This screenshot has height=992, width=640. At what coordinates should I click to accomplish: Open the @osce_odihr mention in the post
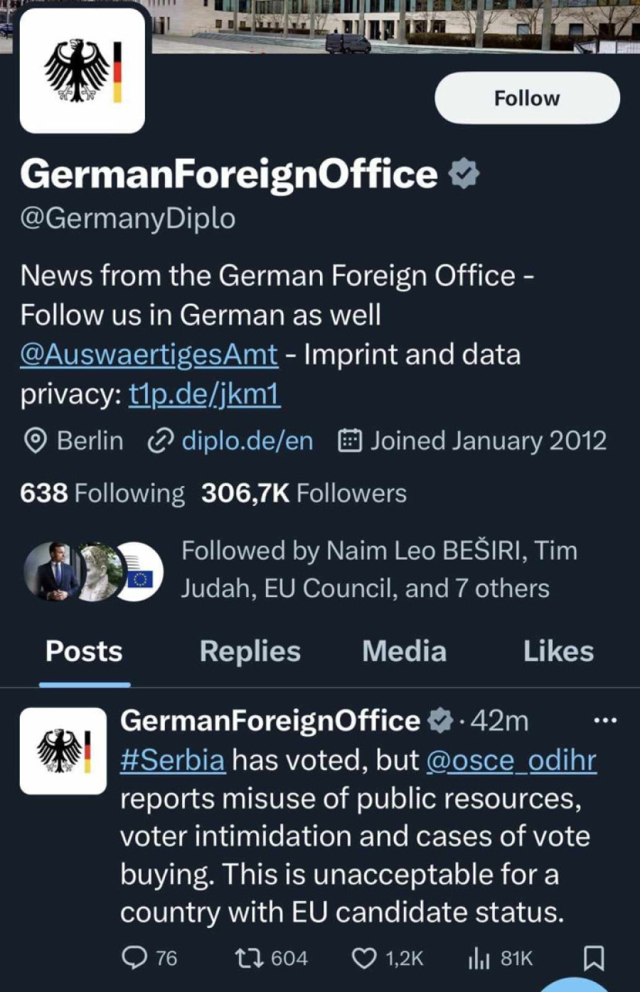coord(511,760)
